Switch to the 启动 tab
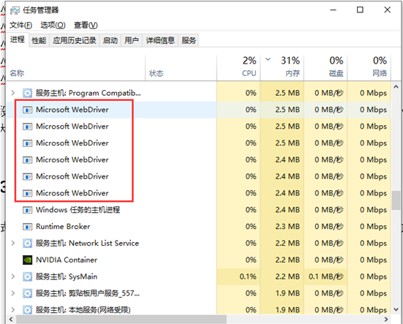 tap(110, 41)
